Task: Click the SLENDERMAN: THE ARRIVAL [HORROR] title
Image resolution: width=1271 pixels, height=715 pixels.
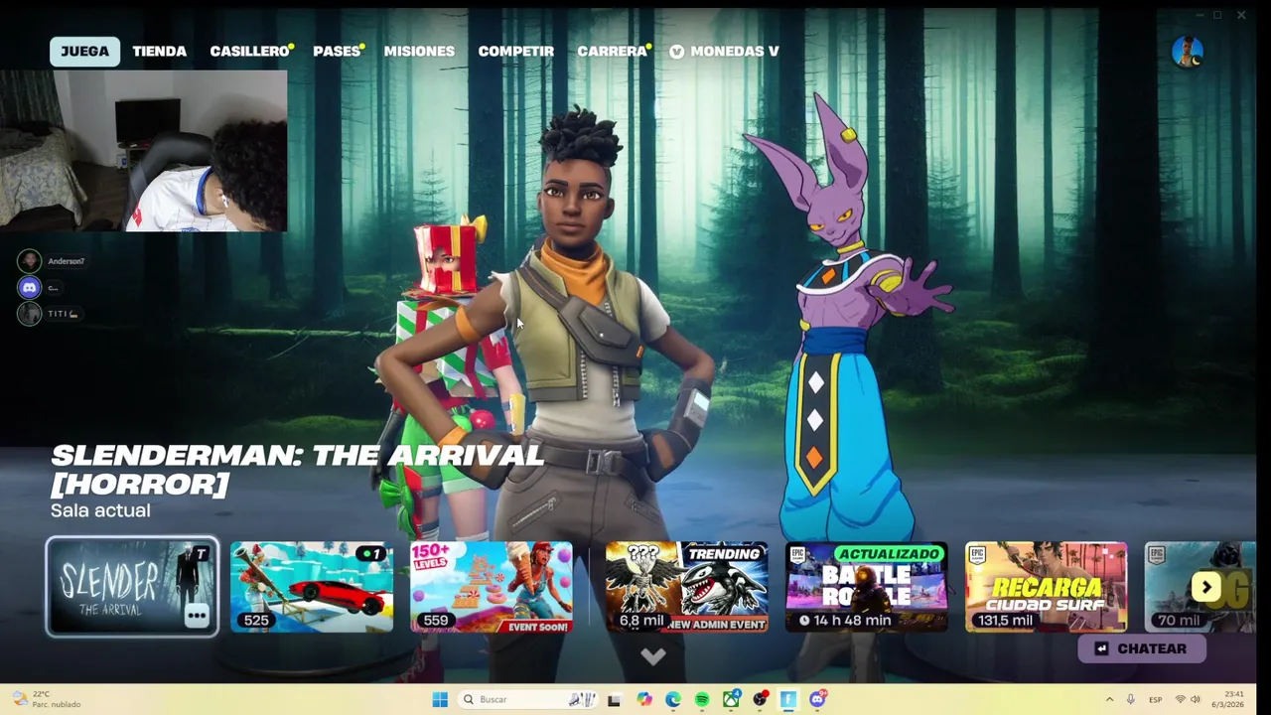Action: coord(297,470)
